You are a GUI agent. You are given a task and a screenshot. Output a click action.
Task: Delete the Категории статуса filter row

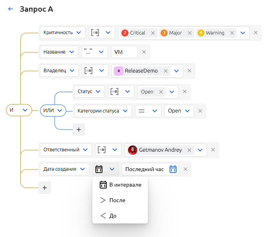point(200,111)
